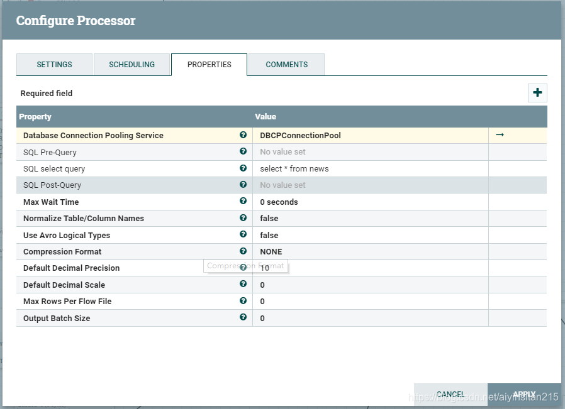Viewport: 565px width, 409px height.
Task: Click the Property column header
Action: (35, 117)
